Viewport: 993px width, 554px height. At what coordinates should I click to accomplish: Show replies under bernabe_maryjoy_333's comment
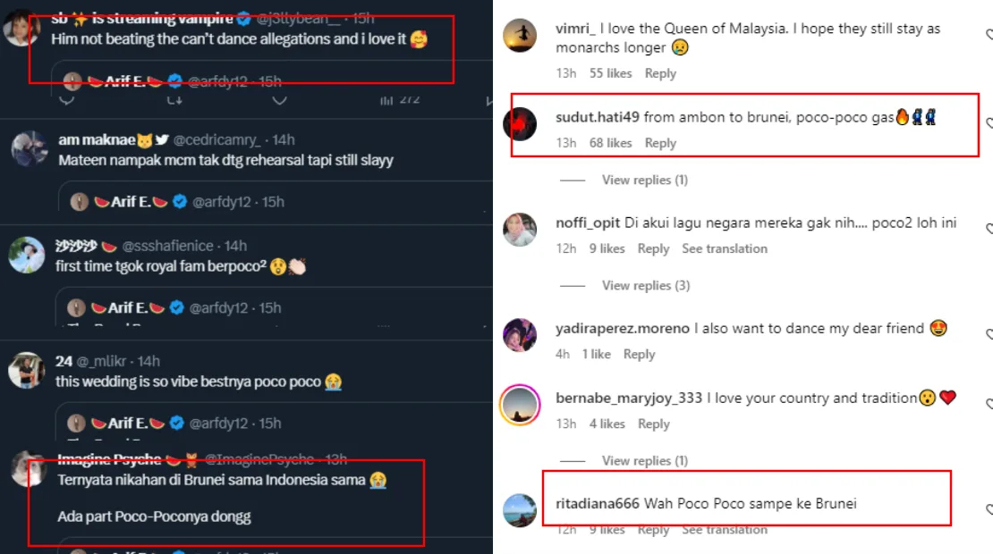(644, 460)
